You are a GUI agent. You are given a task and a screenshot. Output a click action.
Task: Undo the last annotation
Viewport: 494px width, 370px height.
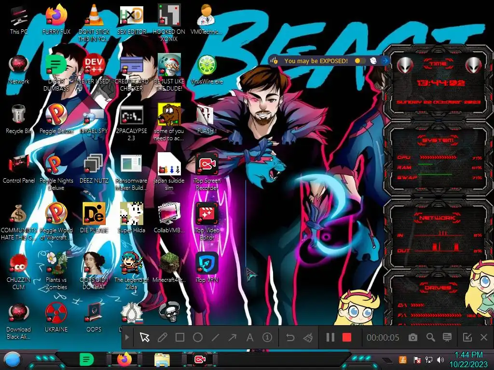[x=290, y=338]
